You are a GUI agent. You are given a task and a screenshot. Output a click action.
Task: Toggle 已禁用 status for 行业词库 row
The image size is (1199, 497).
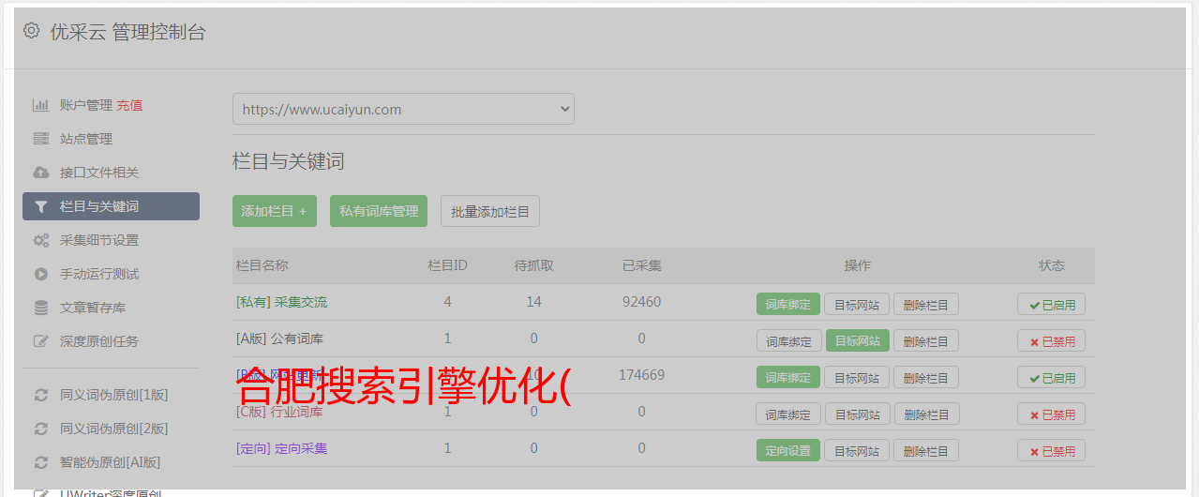point(1051,414)
